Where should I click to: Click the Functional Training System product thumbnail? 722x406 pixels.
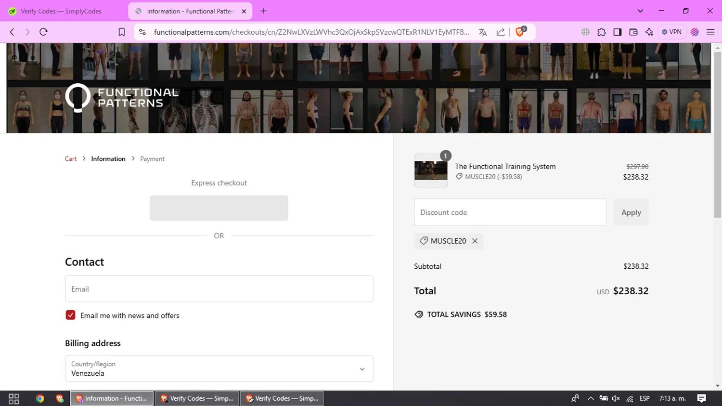coord(431,170)
